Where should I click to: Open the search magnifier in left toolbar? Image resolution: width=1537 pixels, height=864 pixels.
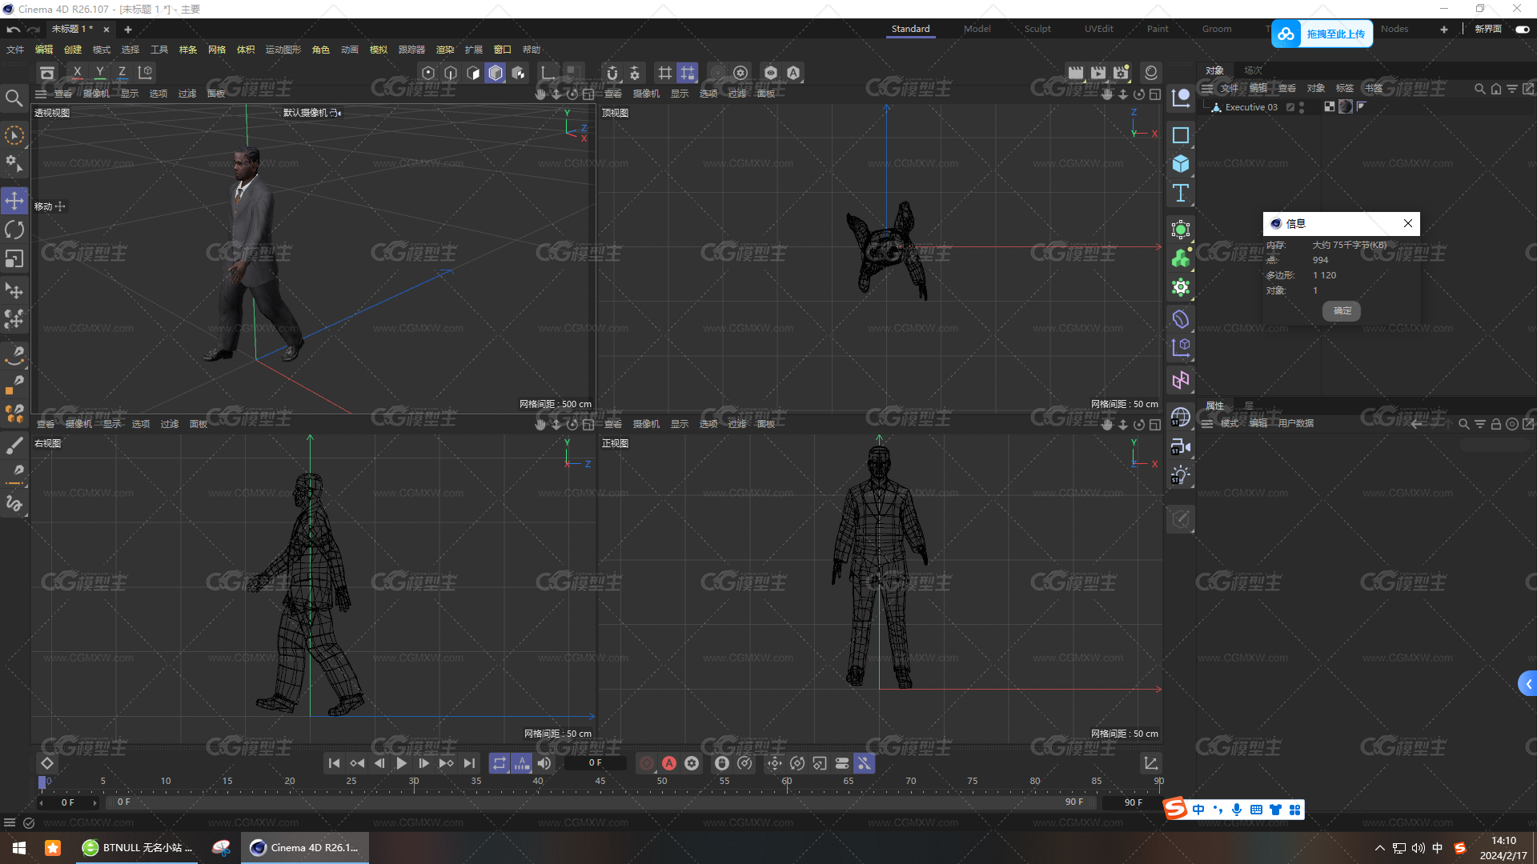(x=14, y=98)
